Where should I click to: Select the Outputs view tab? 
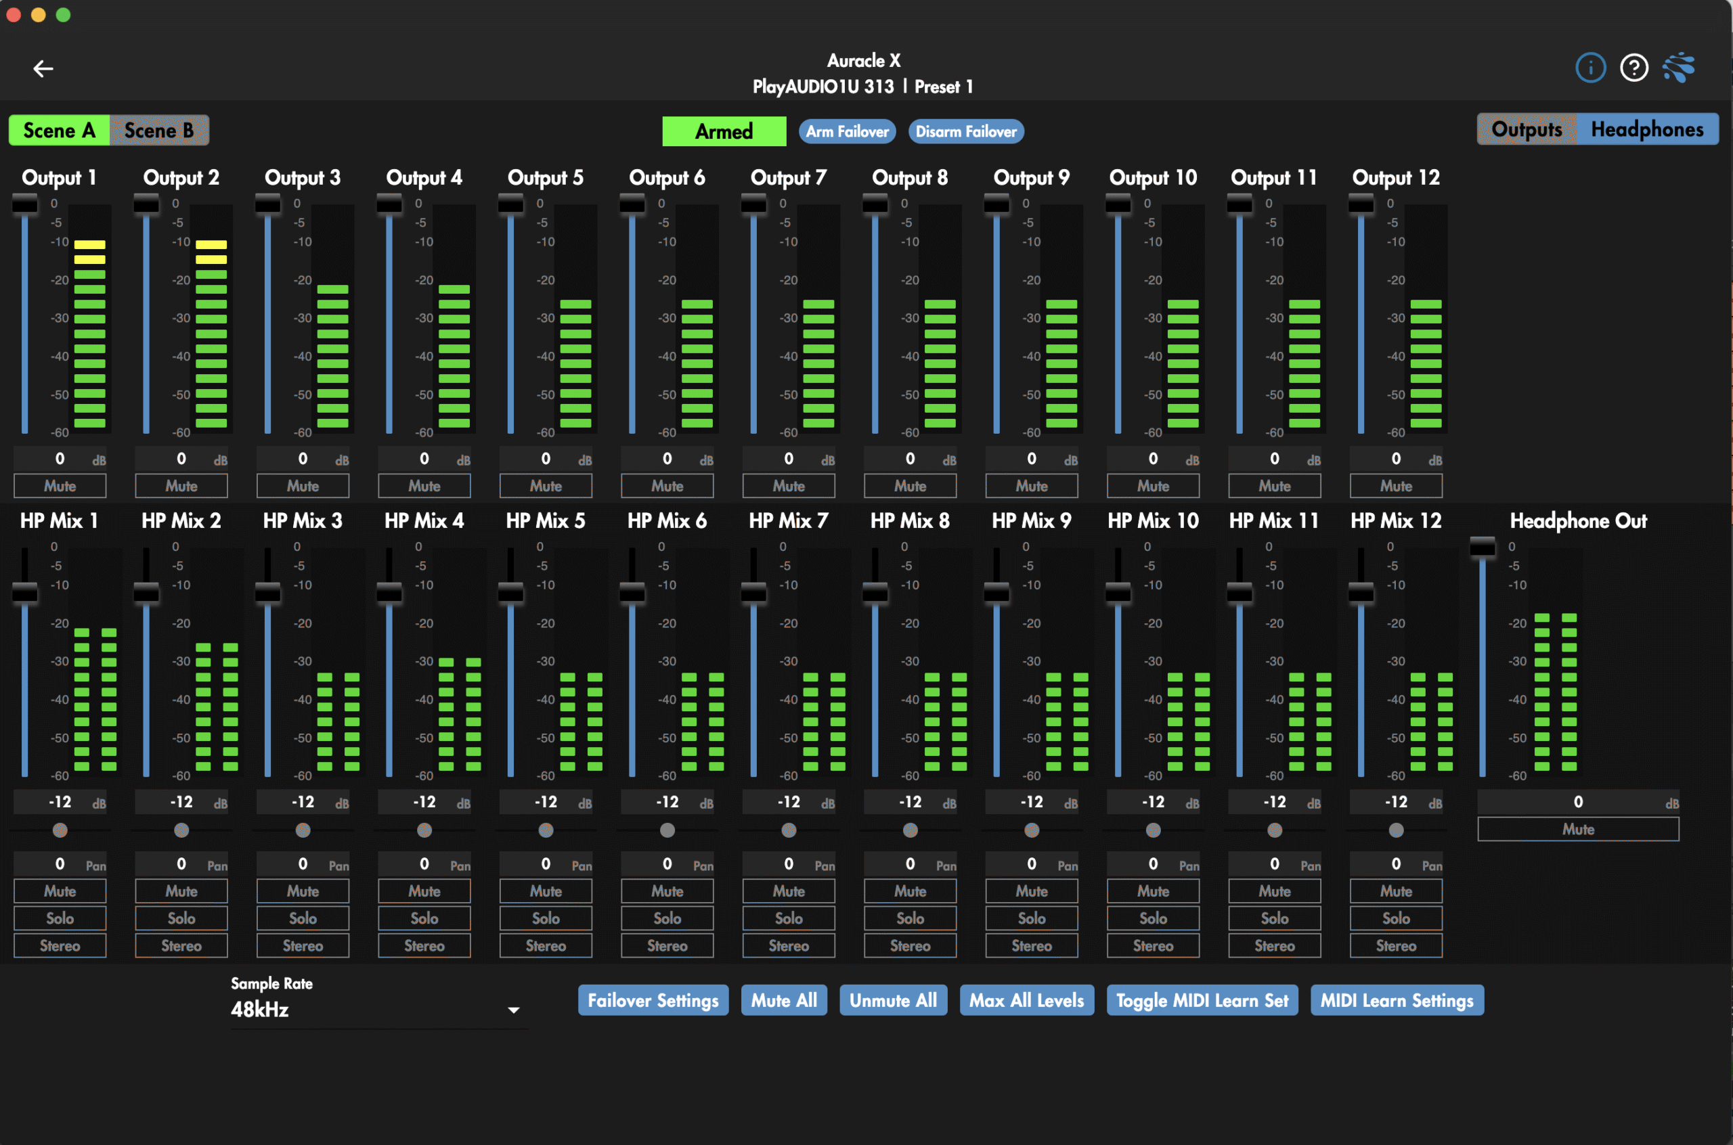click(1527, 129)
